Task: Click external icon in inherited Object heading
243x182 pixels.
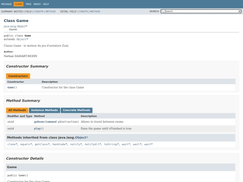Action: [x=87, y=137]
